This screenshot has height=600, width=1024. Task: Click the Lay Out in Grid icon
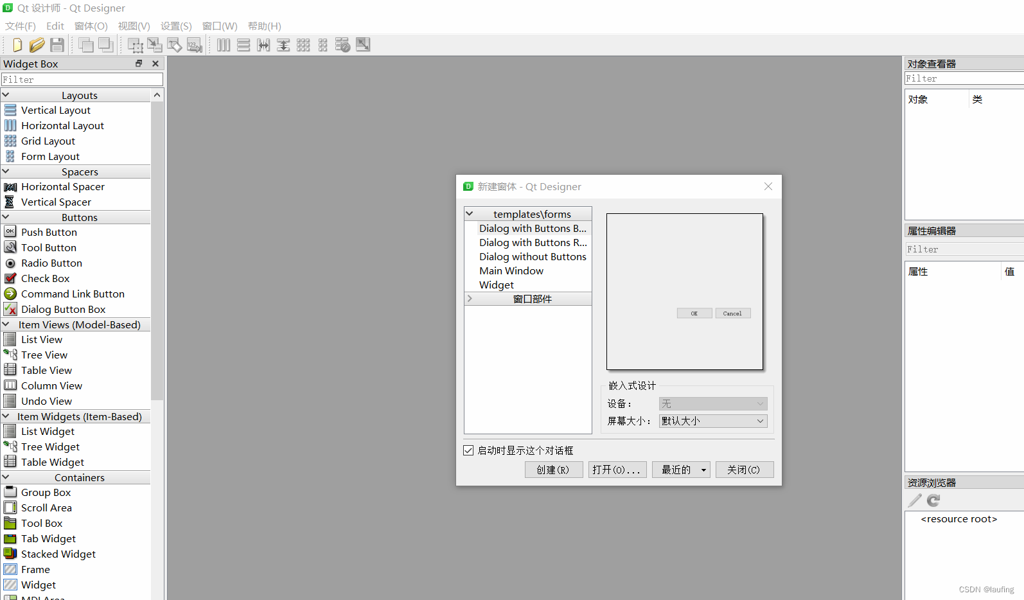(303, 45)
